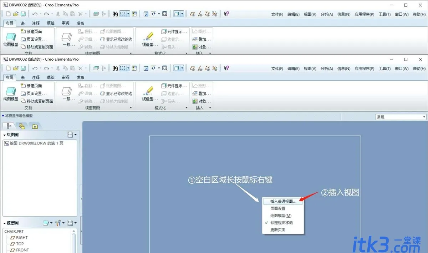This screenshot has width=428, height=253.
Task: Select 绘图 DRW0002.DRW 的第 1 页 tree entry
Action: click(34, 143)
